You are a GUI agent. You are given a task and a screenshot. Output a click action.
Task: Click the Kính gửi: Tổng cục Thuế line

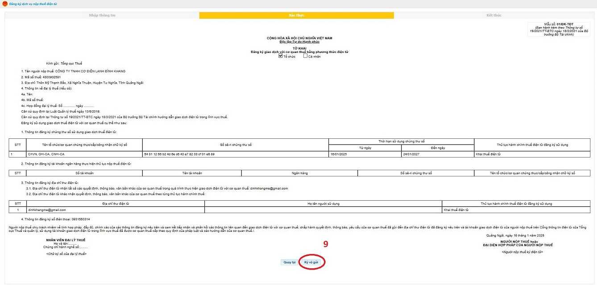(x=64, y=63)
